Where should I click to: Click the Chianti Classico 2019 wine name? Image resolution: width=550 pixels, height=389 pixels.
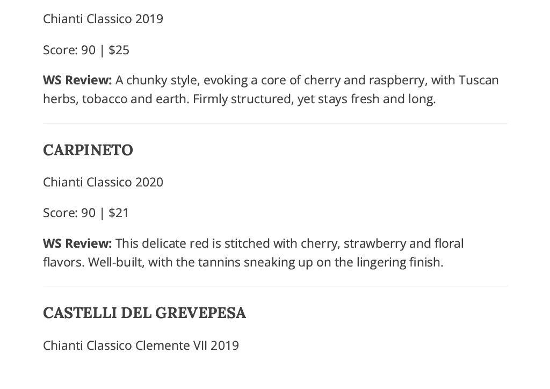pyautogui.click(x=103, y=19)
